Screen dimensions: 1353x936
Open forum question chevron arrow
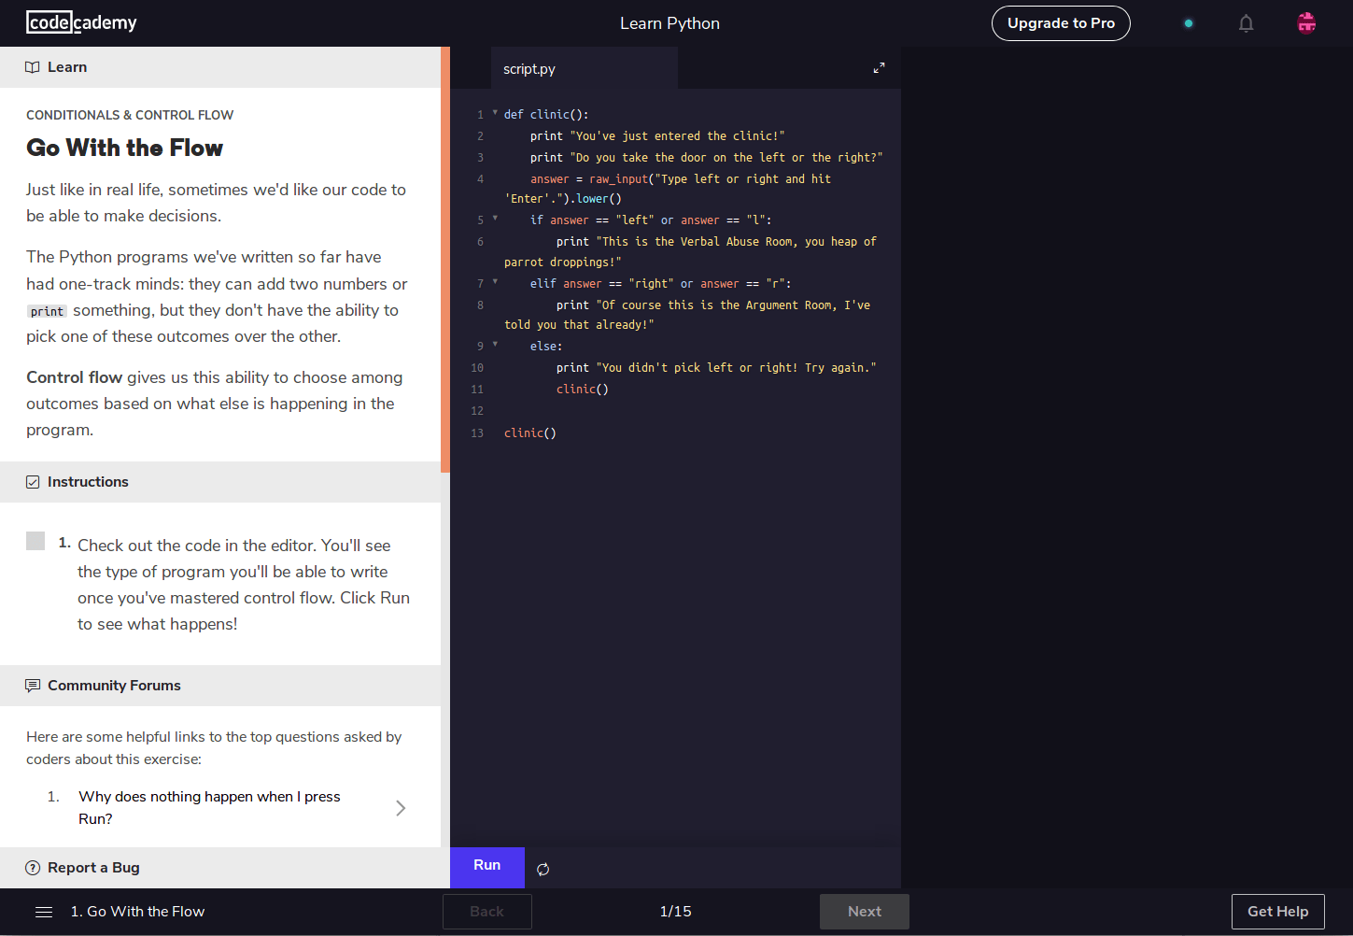coord(401,808)
